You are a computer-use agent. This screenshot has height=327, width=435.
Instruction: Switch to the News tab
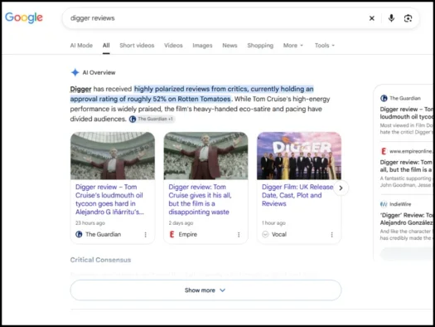[x=230, y=46]
